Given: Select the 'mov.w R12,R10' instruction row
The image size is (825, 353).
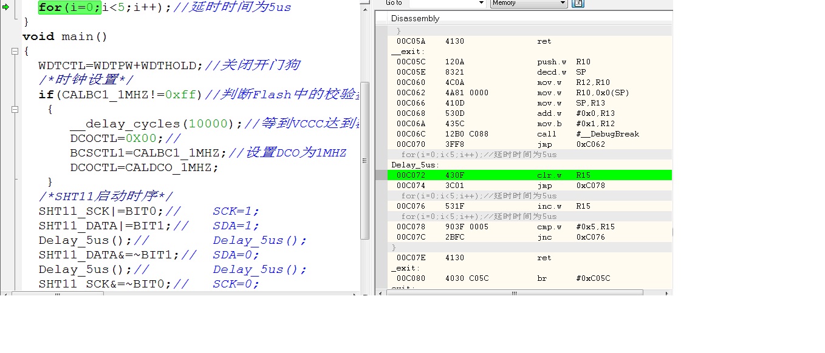Looking at the screenshot, I should click(x=530, y=82).
